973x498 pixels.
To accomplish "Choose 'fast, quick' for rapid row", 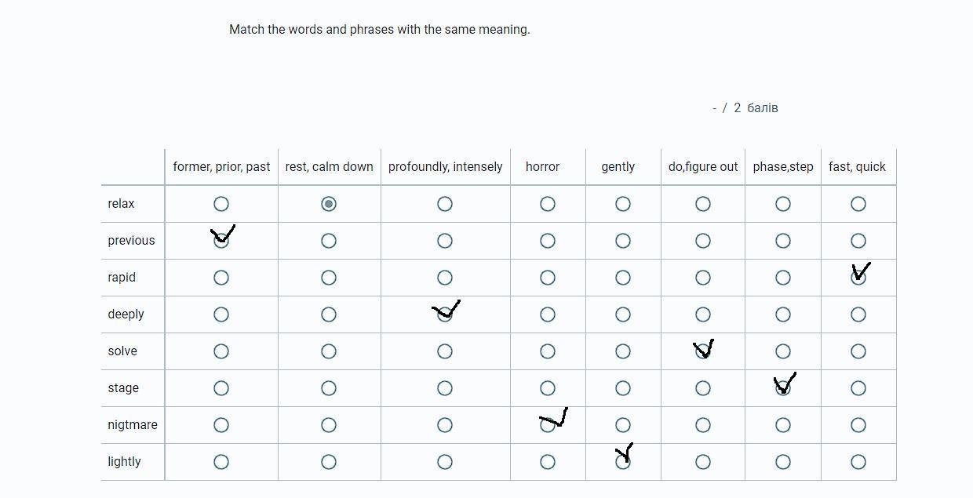I will pos(858,278).
